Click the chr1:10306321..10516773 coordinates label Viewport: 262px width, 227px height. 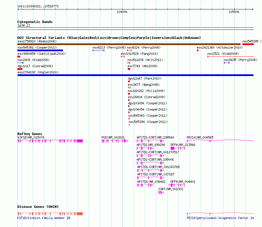(x=38, y=6)
